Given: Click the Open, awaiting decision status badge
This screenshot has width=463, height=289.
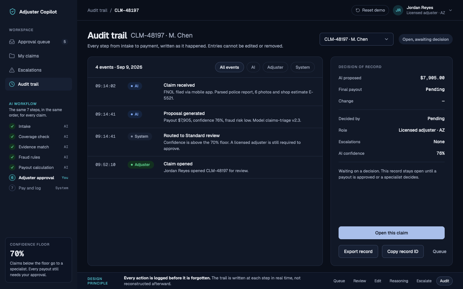Looking at the screenshot, I should 425,39.
